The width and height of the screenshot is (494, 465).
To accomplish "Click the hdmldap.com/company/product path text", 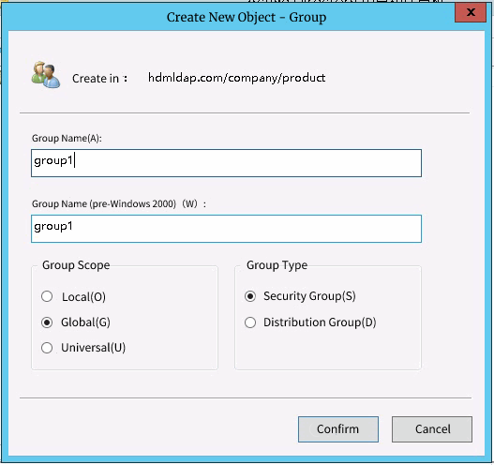I will (x=236, y=78).
